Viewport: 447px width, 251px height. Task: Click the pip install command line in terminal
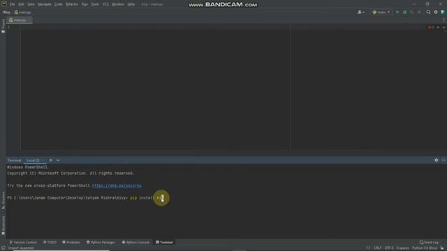85,198
